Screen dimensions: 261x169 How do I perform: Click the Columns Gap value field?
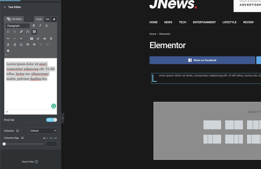click(x=51, y=144)
